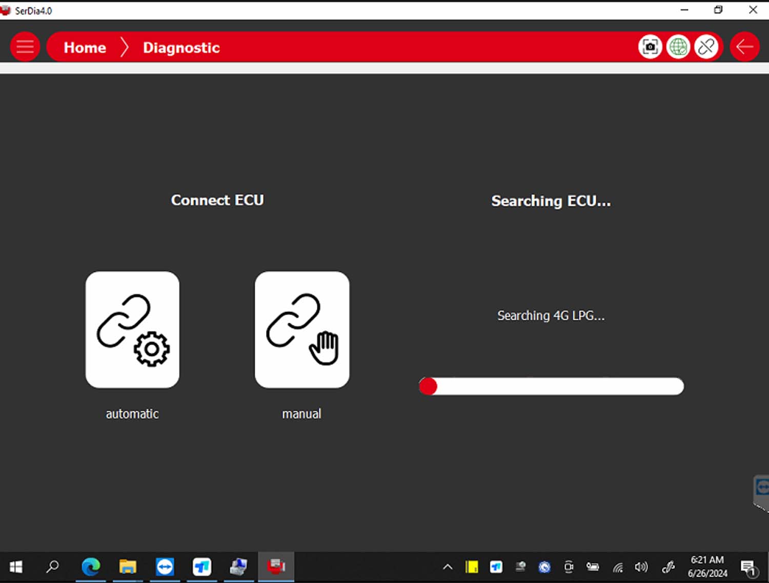
Task: Open Microsoft Edge from the taskbar
Action: (x=91, y=567)
